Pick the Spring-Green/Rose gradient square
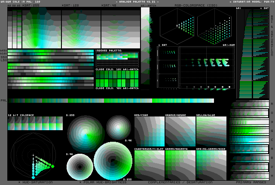275x185 pixels. 211,164
